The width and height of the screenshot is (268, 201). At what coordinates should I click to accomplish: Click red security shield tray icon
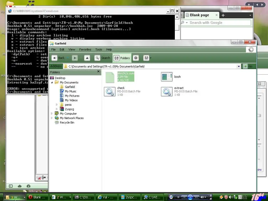226,197
